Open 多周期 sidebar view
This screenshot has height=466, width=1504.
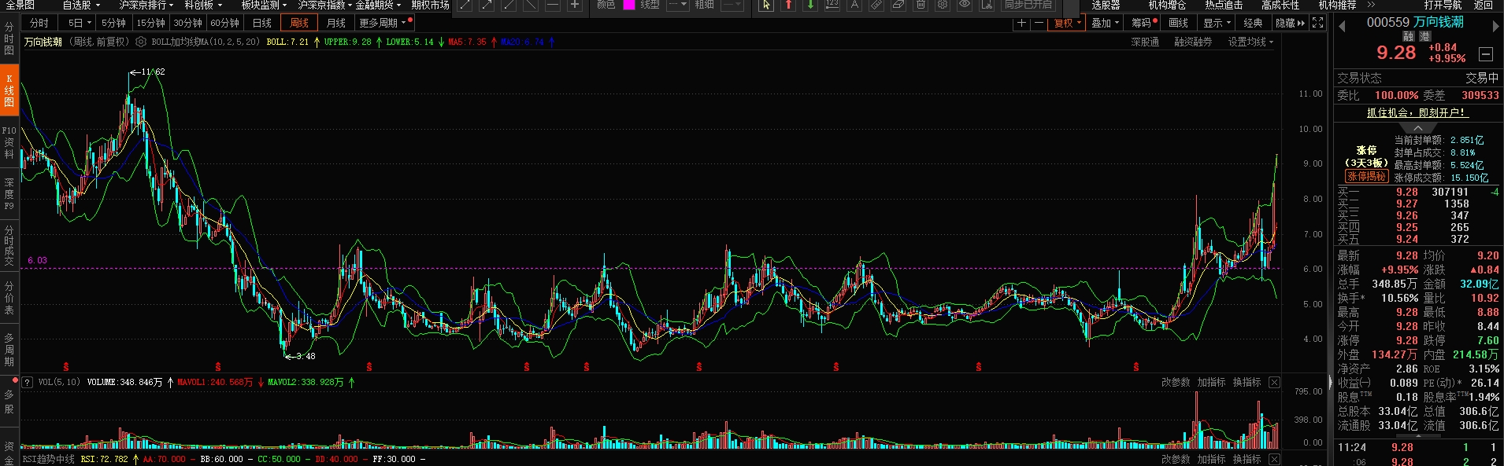tap(9, 350)
